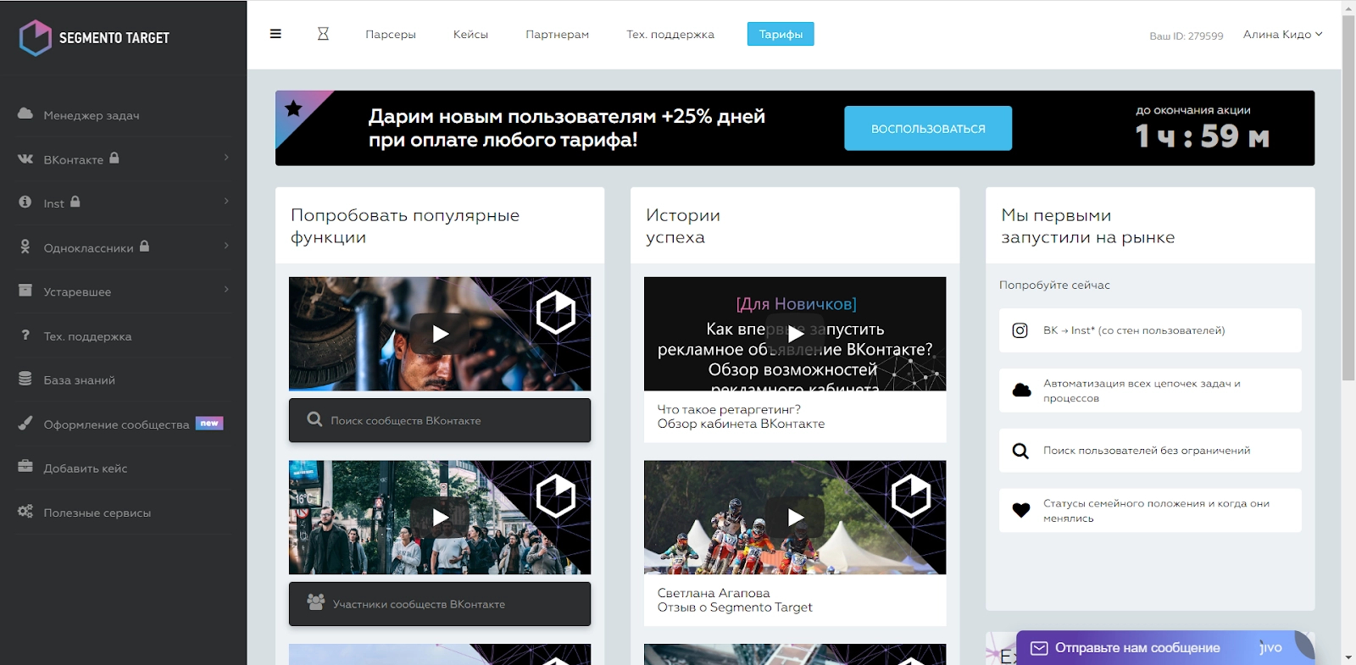Click Что такое ретаргетинг? Обзор кабинета link
1356x665 pixels.
741,417
